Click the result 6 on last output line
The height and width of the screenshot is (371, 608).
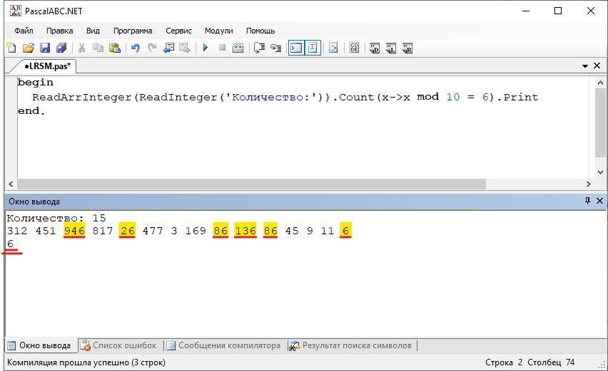11,244
